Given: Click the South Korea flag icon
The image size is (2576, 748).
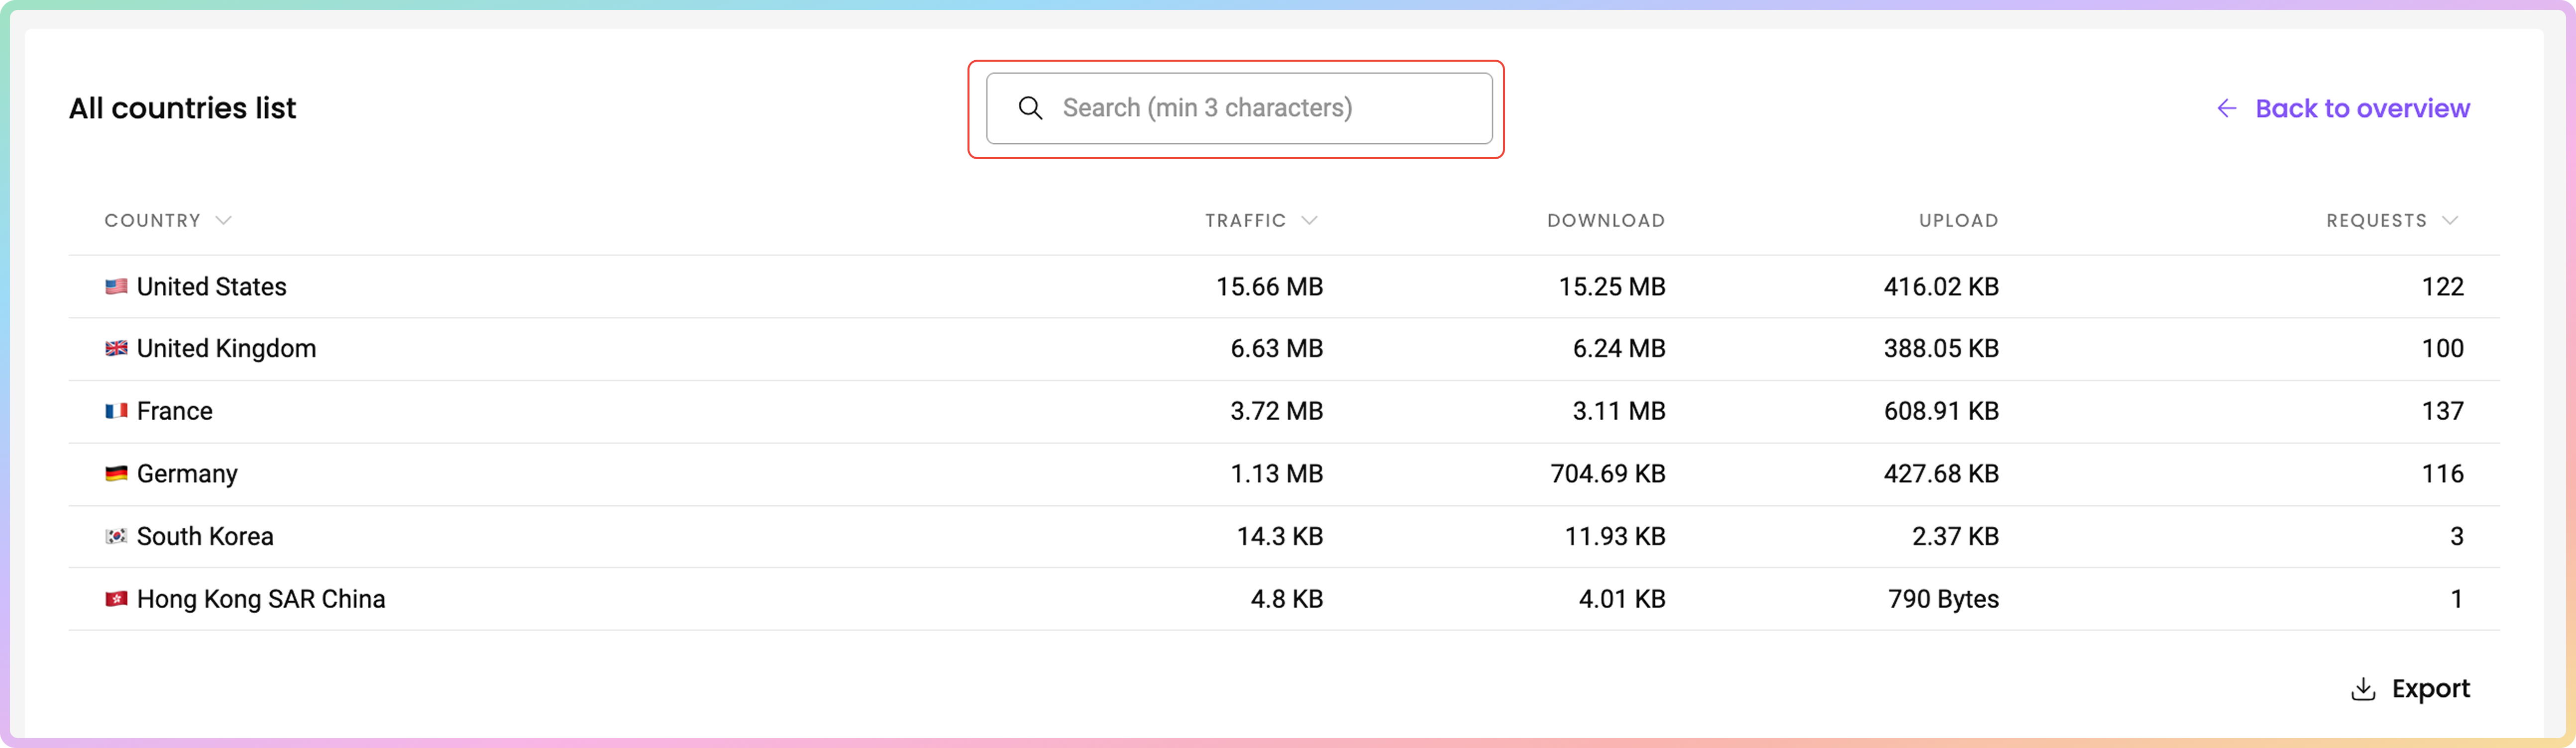Looking at the screenshot, I should (x=116, y=536).
